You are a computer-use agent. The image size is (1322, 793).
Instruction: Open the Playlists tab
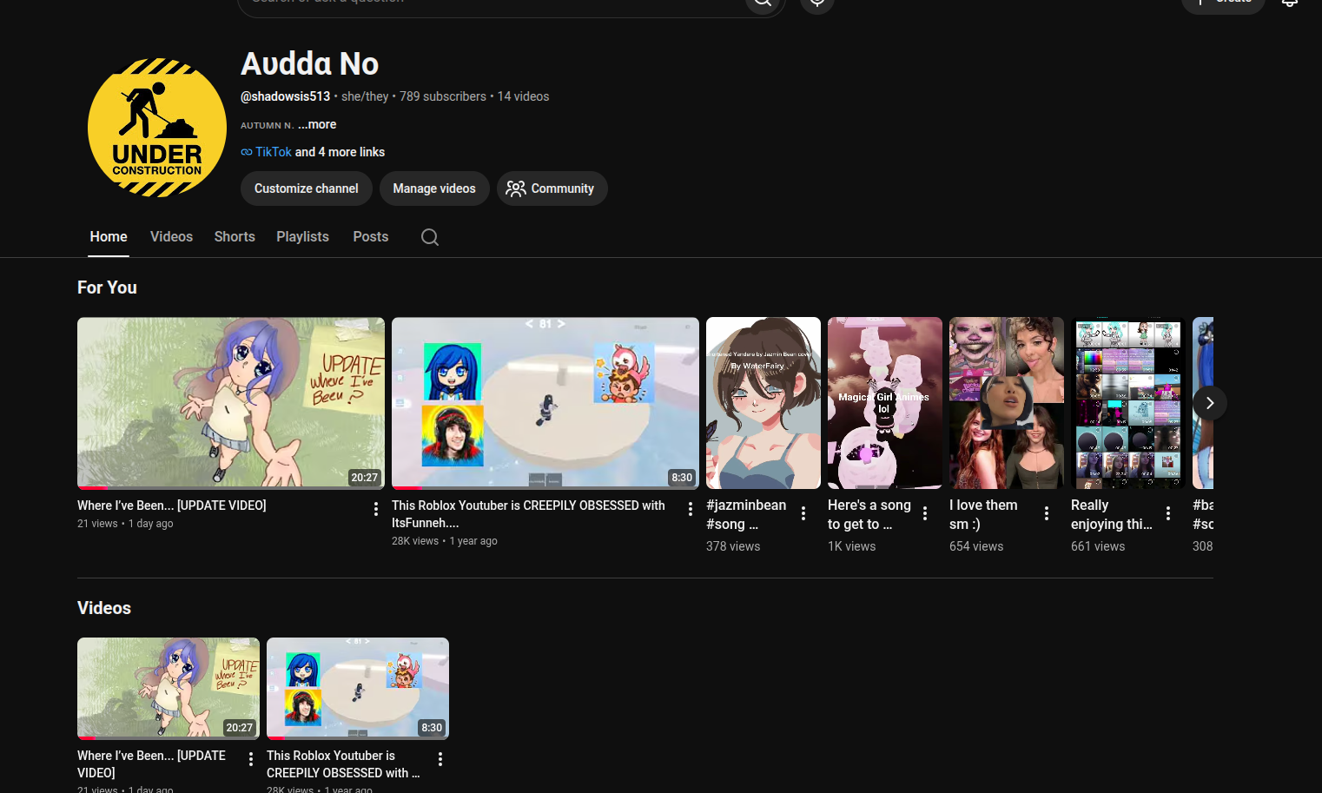click(302, 236)
